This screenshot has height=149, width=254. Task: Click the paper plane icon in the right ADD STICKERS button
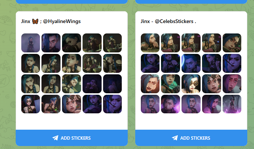(x=175, y=138)
